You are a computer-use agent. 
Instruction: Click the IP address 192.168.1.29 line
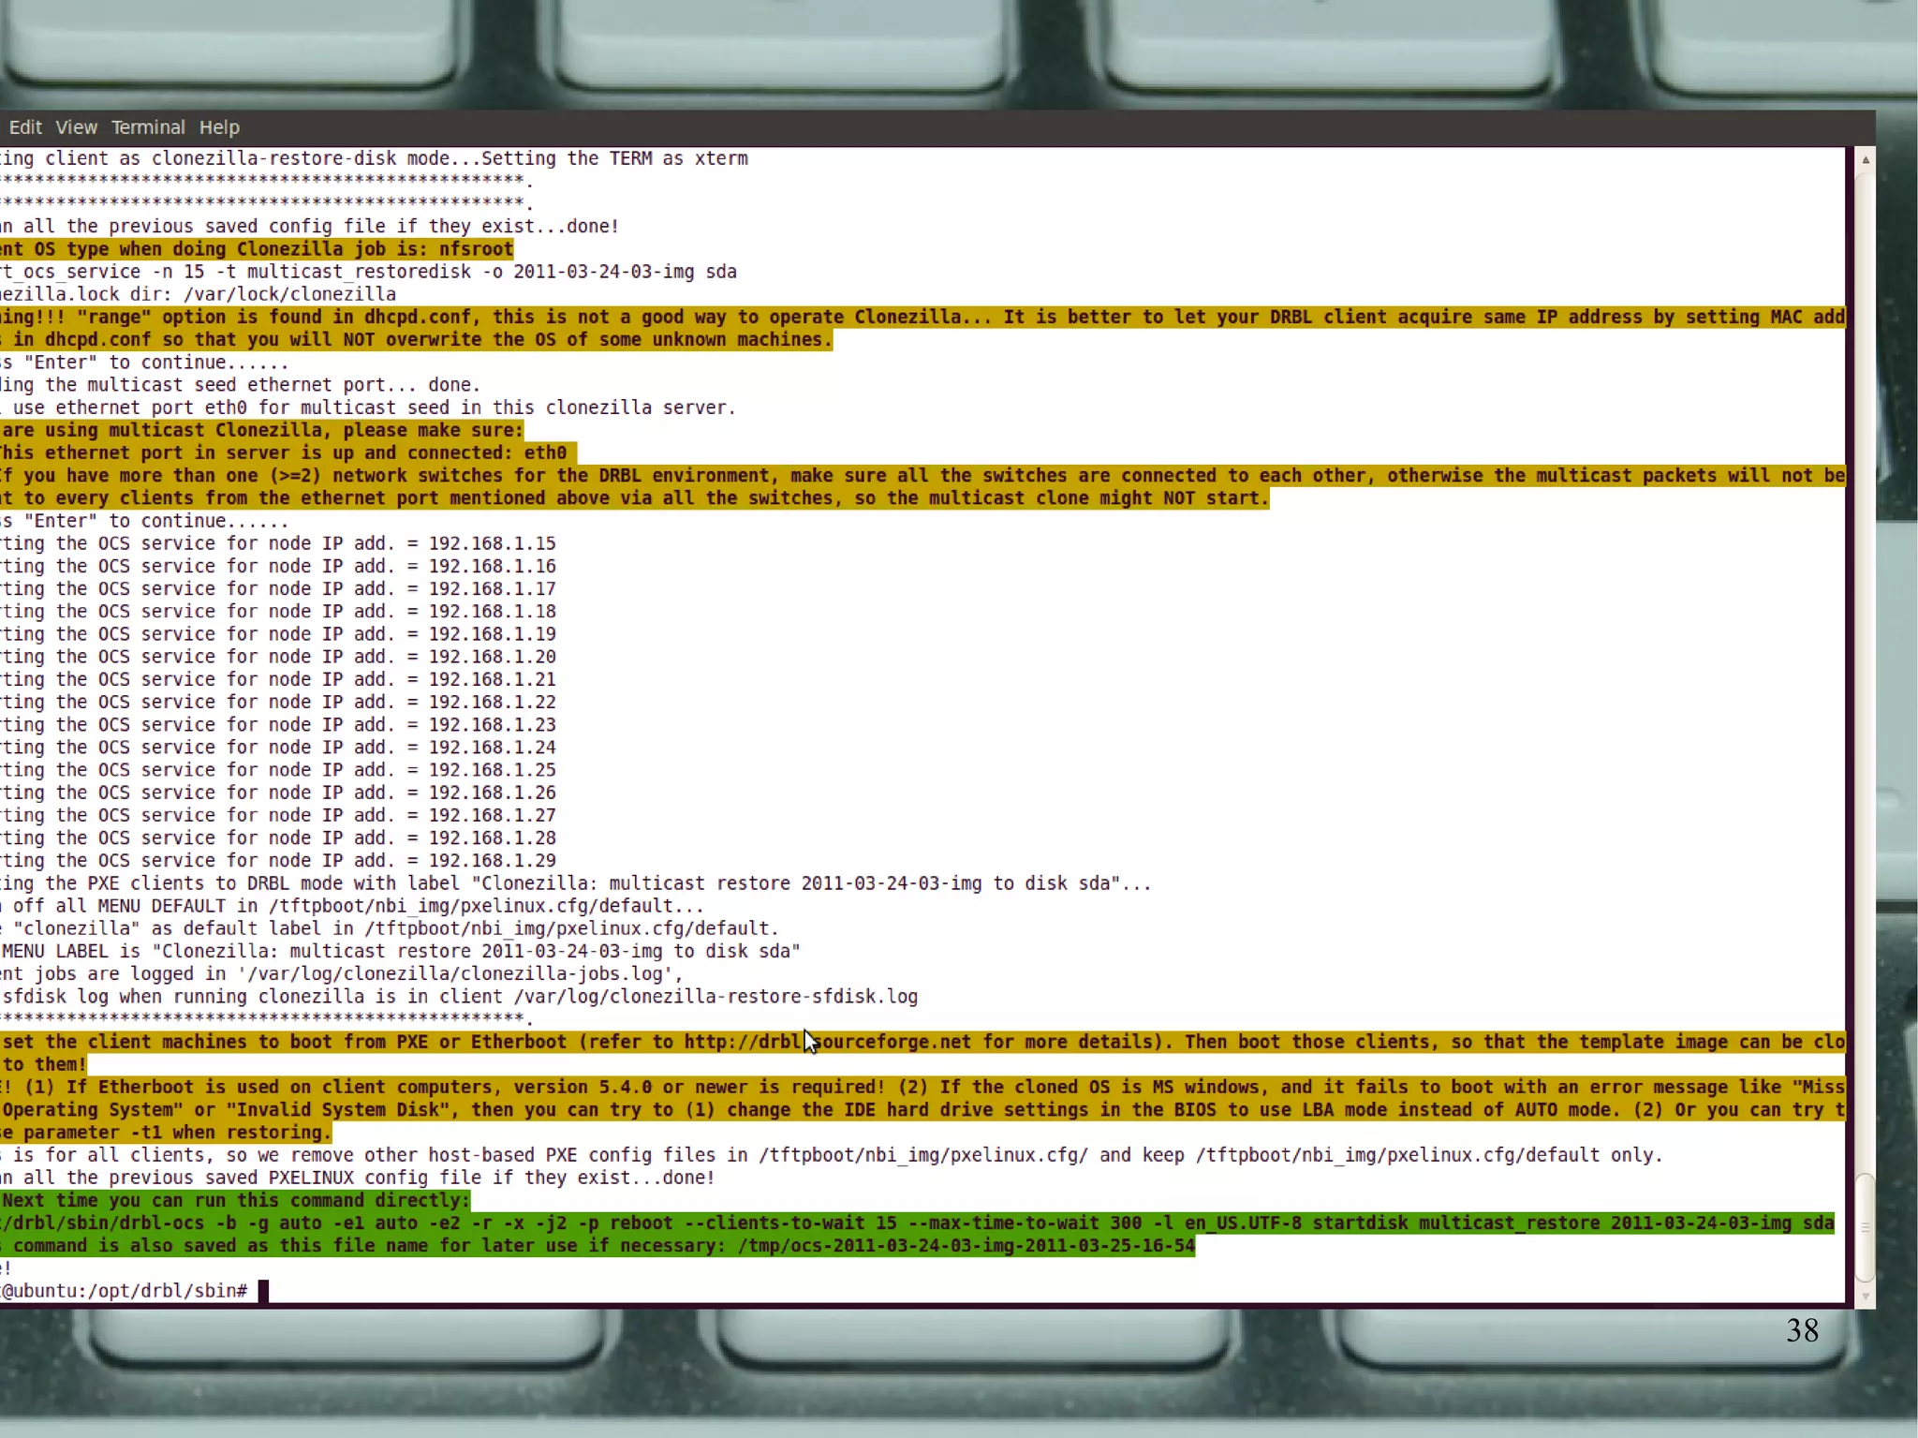click(x=492, y=861)
